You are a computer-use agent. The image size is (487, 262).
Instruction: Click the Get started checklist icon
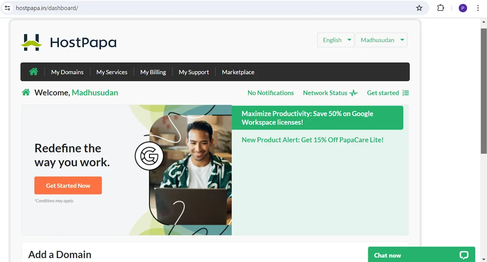click(405, 93)
